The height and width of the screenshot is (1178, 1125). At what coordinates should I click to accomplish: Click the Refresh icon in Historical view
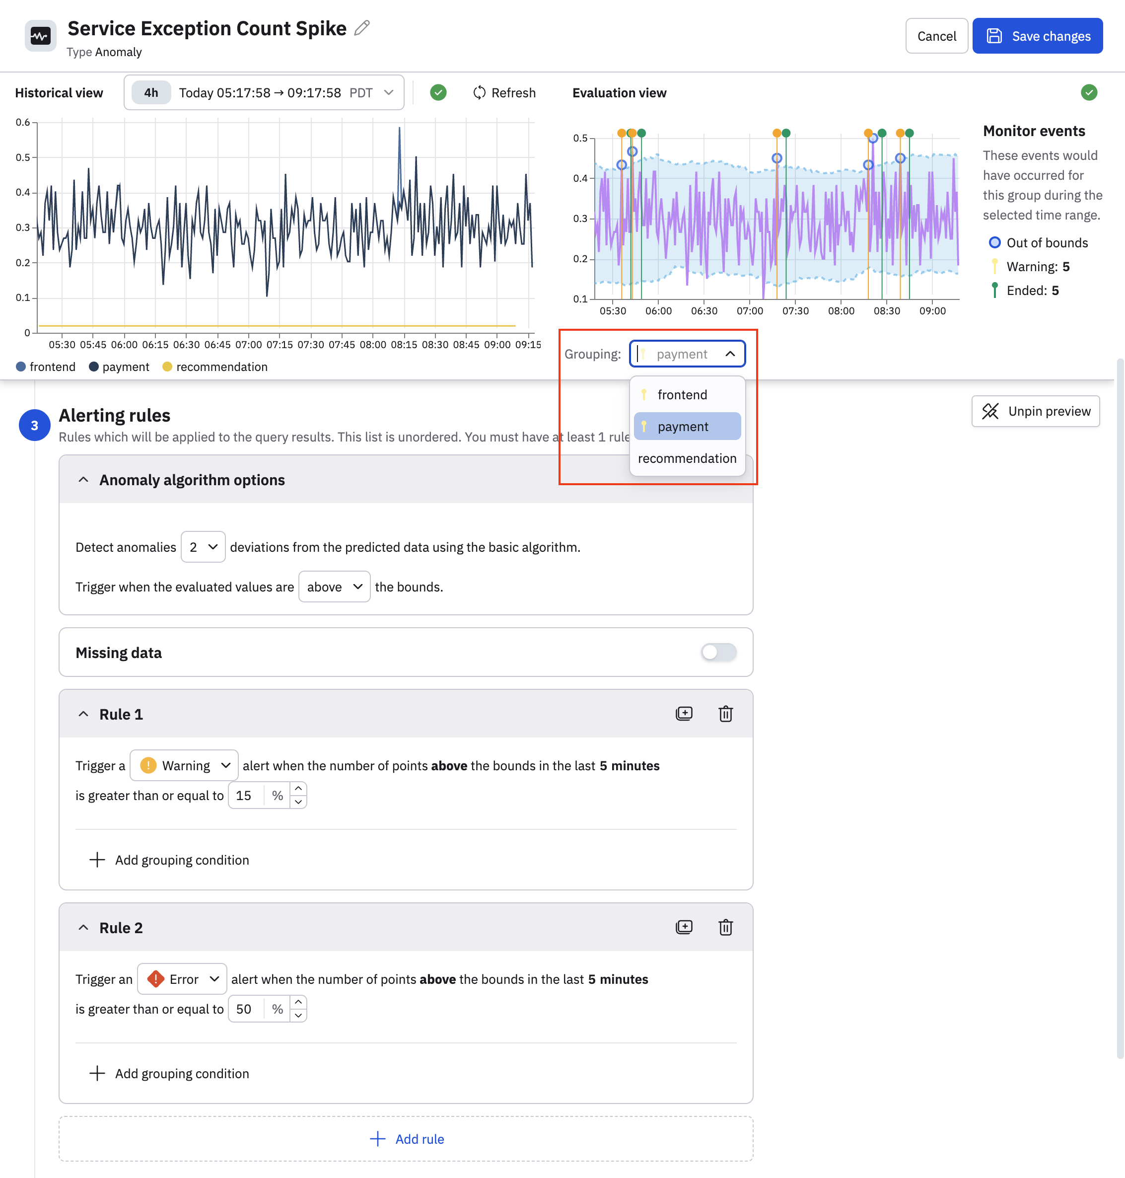click(479, 93)
